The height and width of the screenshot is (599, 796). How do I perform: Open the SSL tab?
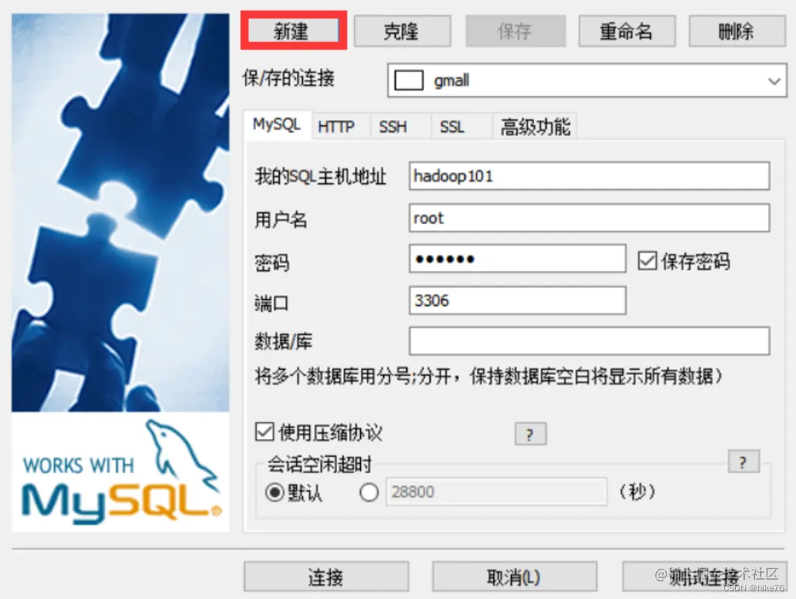pyautogui.click(x=452, y=127)
